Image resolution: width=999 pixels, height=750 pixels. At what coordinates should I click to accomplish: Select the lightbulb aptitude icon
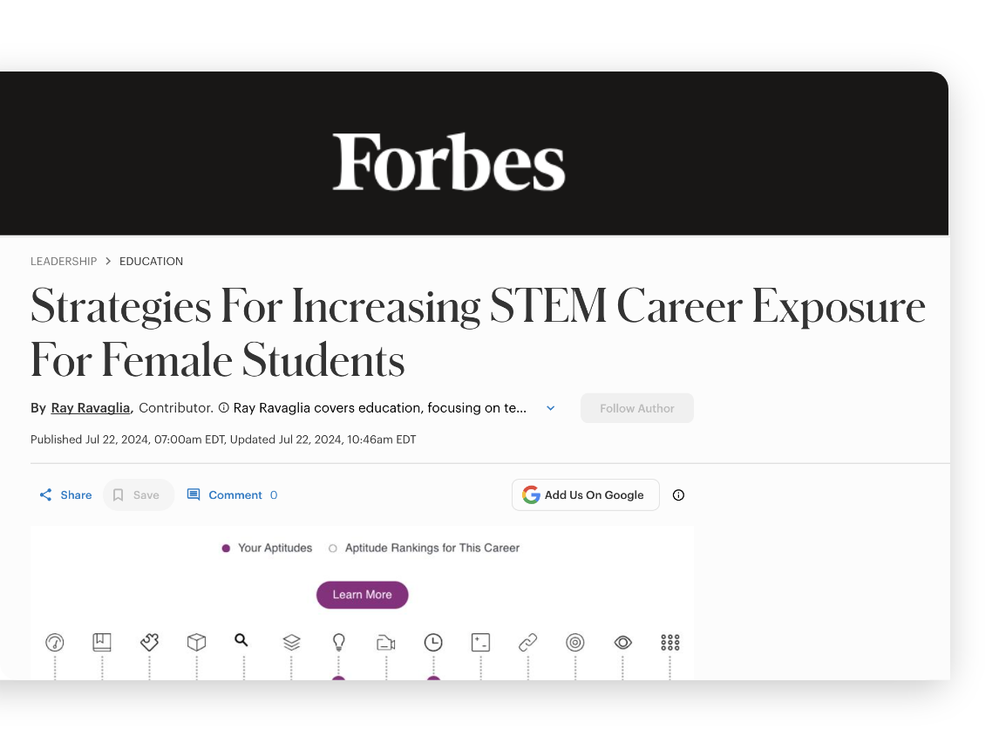pyautogui.click(x=339, y=643)
